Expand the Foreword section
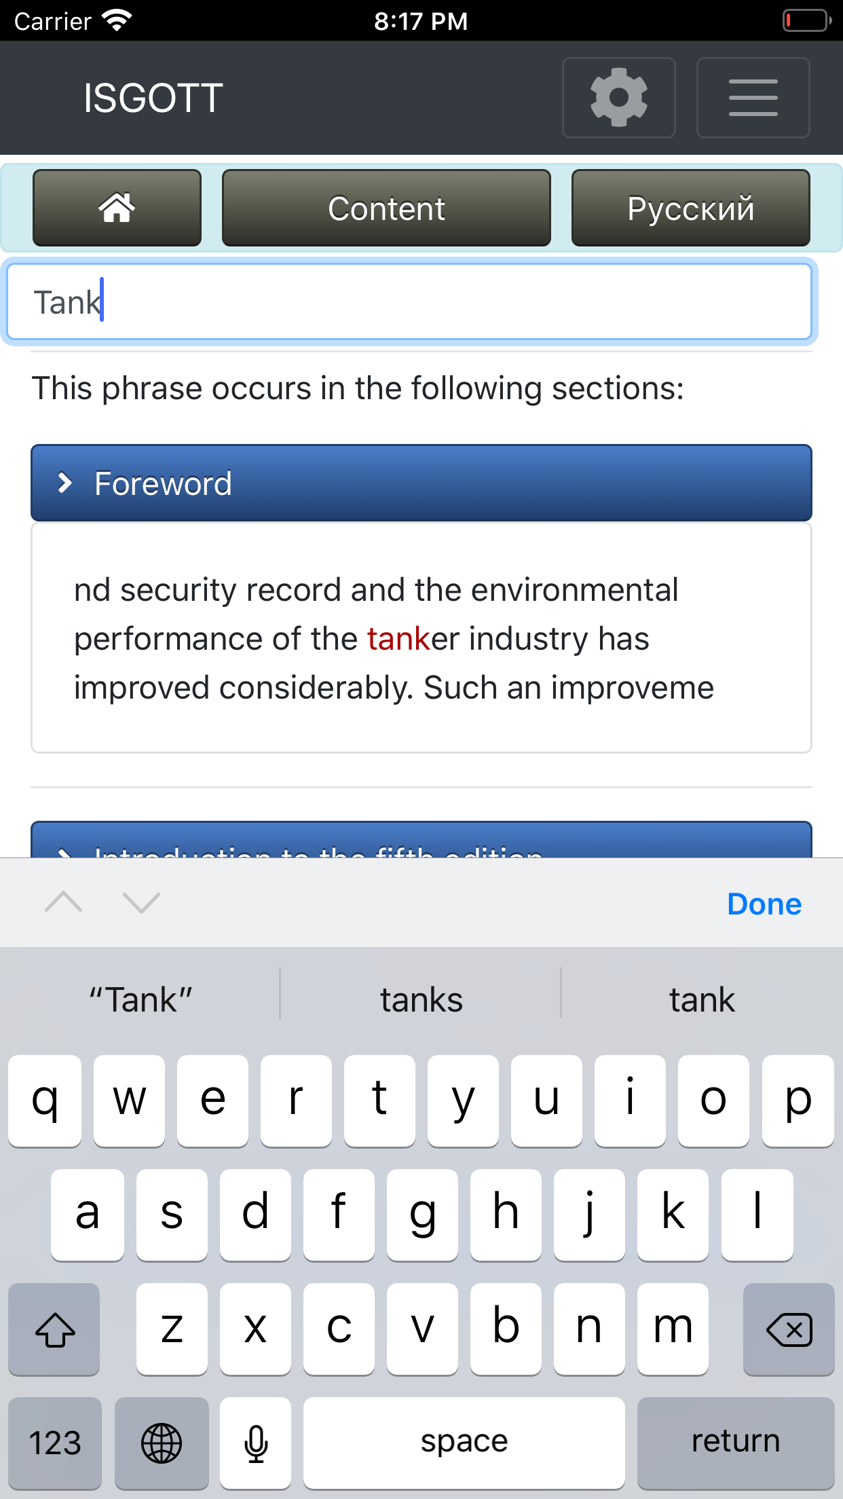 421,483
